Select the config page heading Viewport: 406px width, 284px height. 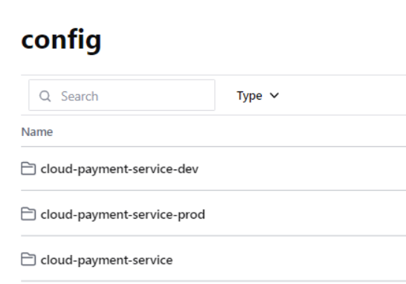click(x=61, y=39)
